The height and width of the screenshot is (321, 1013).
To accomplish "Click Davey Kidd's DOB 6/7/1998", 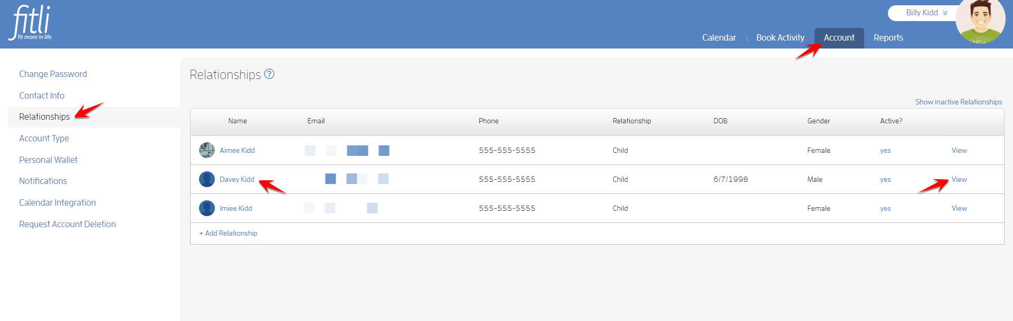I will [731, 179].
